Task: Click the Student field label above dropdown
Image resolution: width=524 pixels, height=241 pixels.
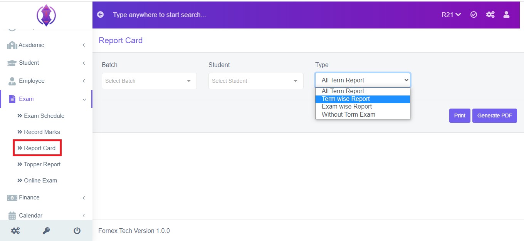Action: click(219, 65)
